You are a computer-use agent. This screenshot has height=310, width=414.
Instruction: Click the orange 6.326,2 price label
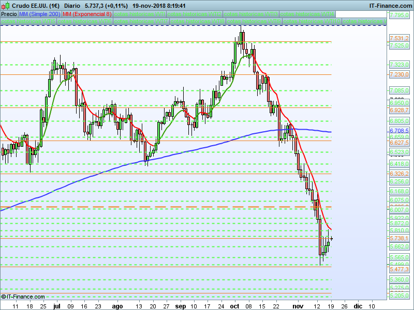399,174
